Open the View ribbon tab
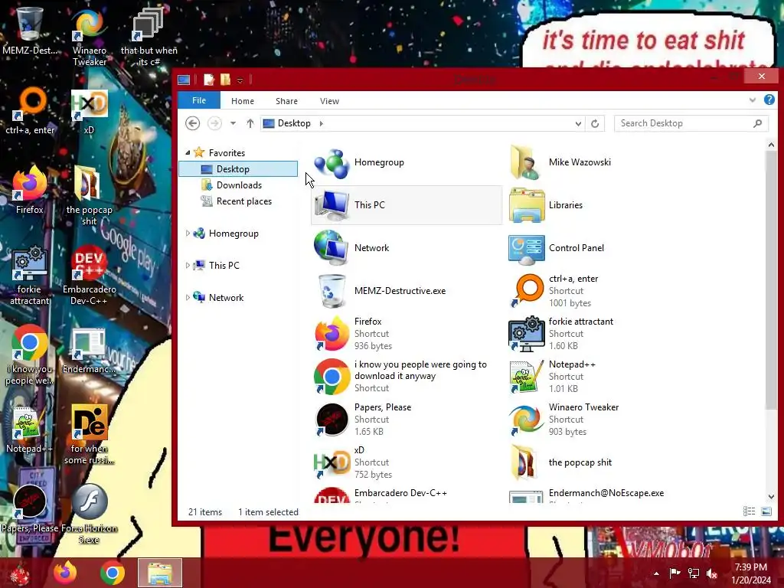784x588 pixels. click(x=329, y=101)
